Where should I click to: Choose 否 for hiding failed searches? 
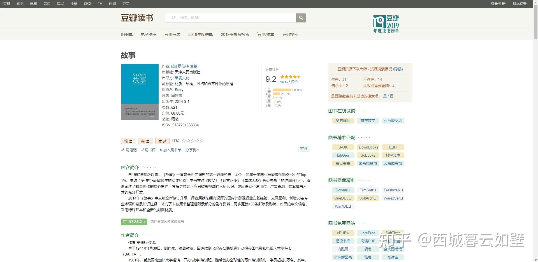391,96
